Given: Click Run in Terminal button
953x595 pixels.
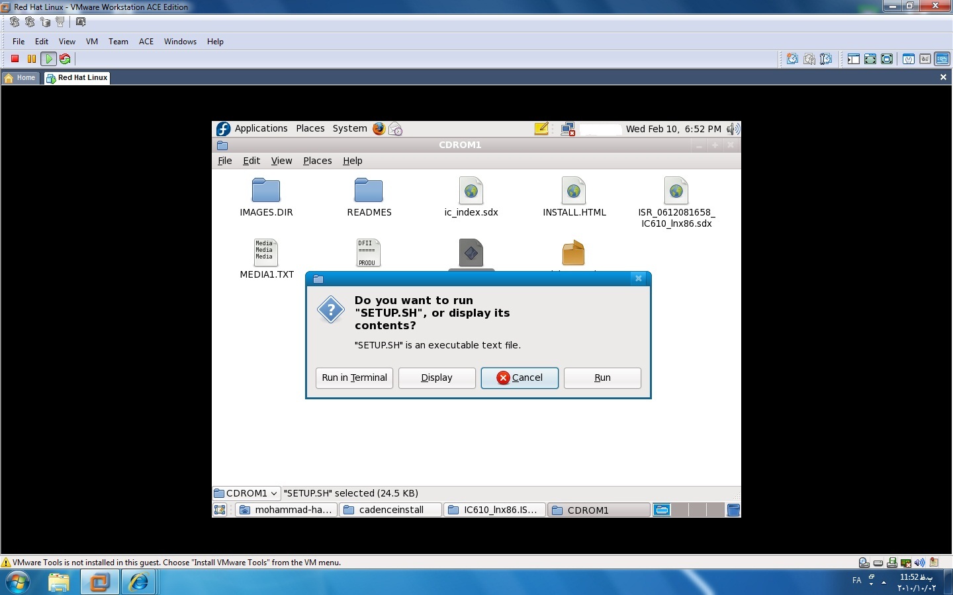Looking at the screenshot, I should [355, 378].
